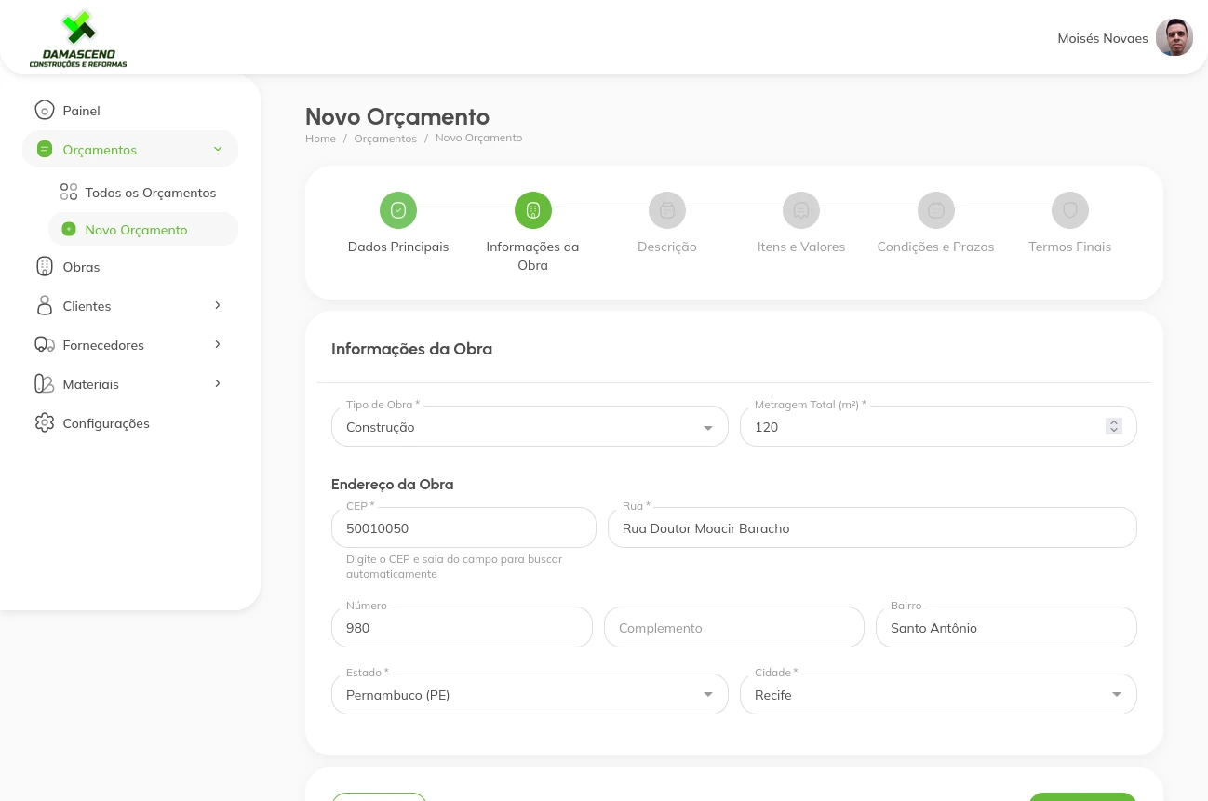Image resolution: width=1208 pixels, height=801 pixels.
Task: Collapse the Orçamentos sidebar menu
Action: pyautogui.click(x=217, y=150)
